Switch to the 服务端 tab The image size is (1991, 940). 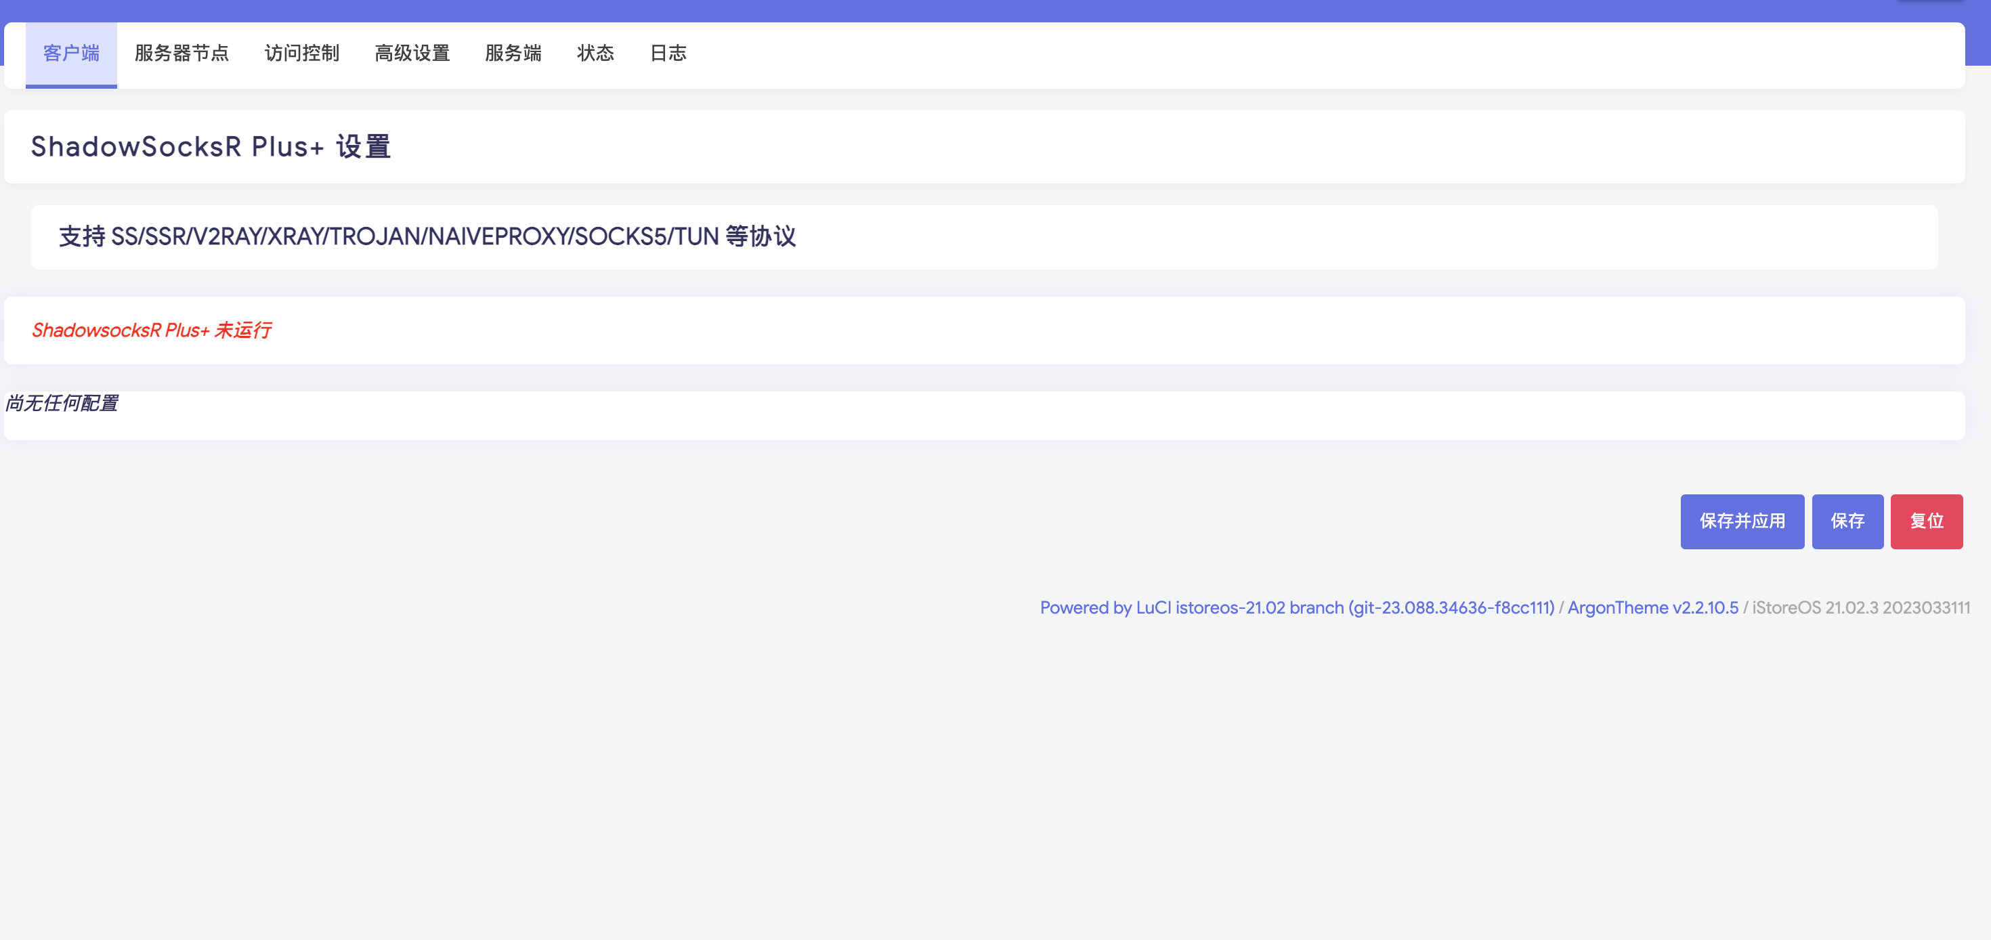click(513, 54)
